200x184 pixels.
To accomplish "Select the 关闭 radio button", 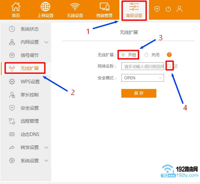I will pyautogui.click(x=146, y=55).
